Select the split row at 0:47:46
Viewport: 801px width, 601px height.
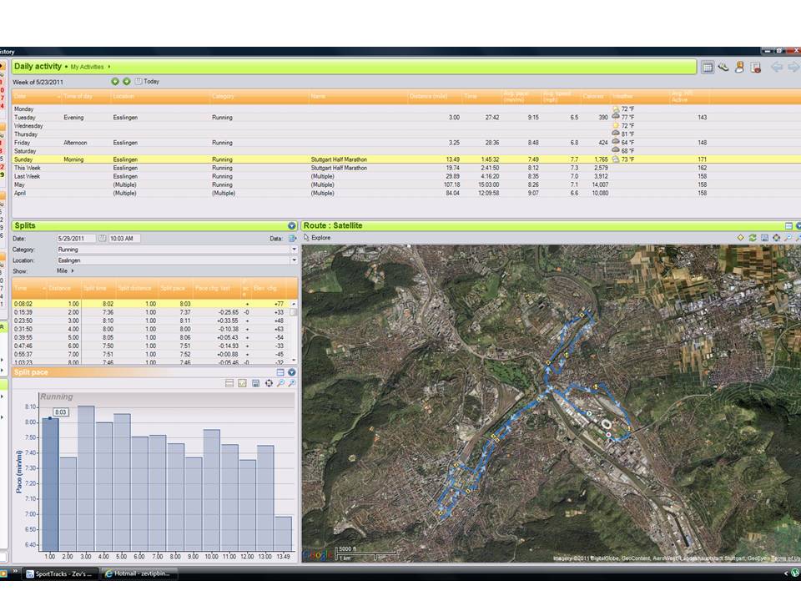point(151,346)
